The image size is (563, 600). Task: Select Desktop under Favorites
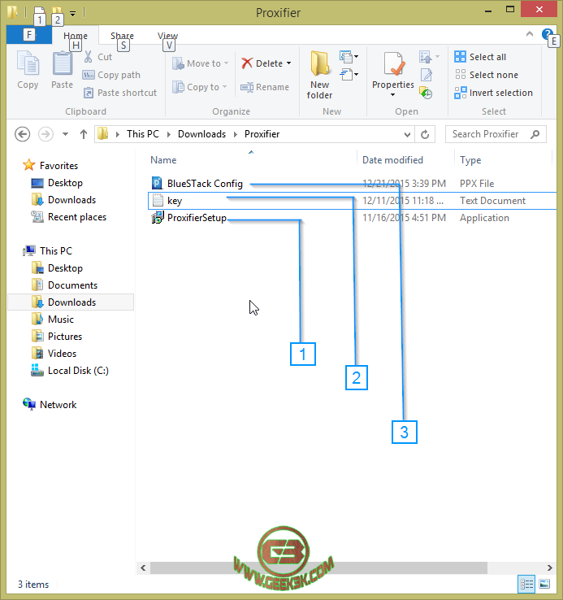[x=65, y=183]
